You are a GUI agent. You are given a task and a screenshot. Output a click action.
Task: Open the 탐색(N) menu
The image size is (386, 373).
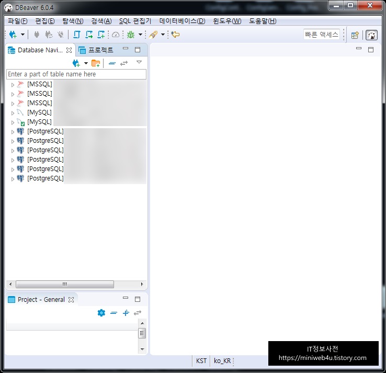click(x=73, y=21)
